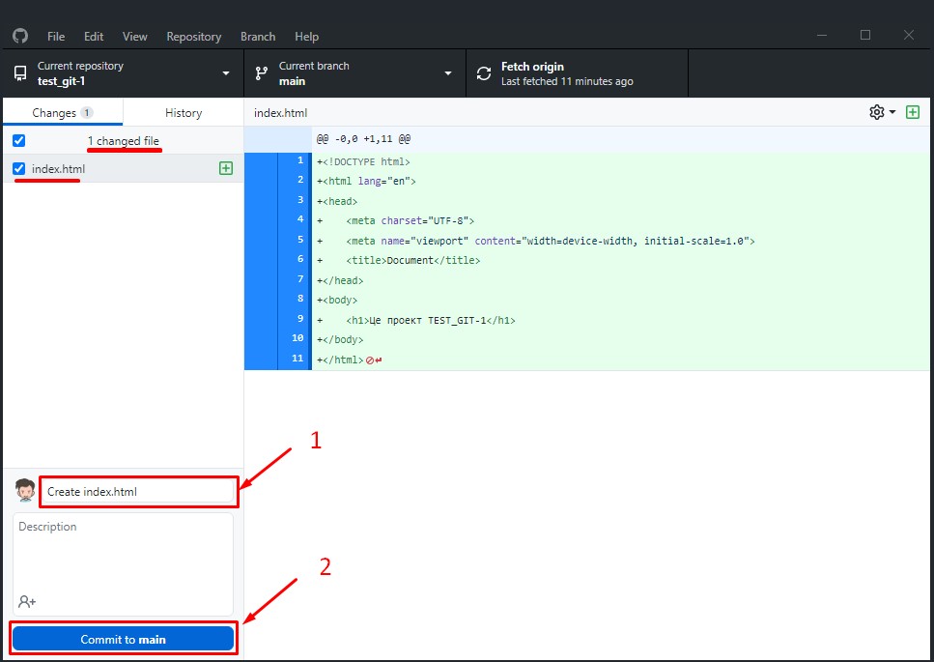Click the Description text area
Image resolution: width=934 pixels, height=662 pixels.
(x=124, y=563)
